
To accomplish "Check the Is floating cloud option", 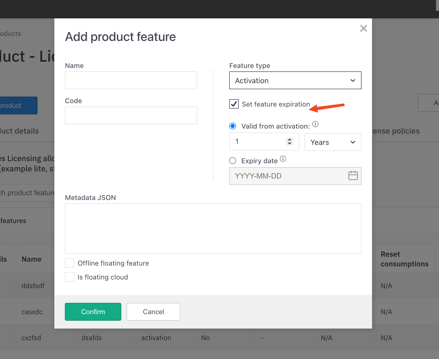I will [70, 277].
